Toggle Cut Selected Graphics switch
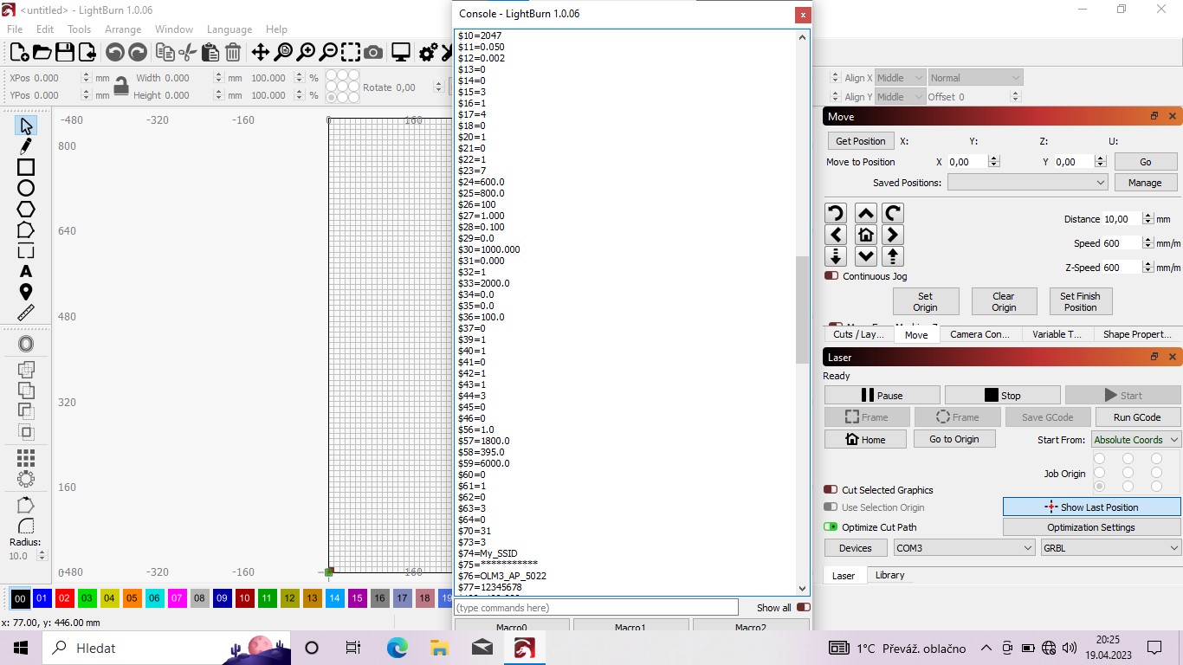The image size is (1183, 665). (x=831, y=490)
